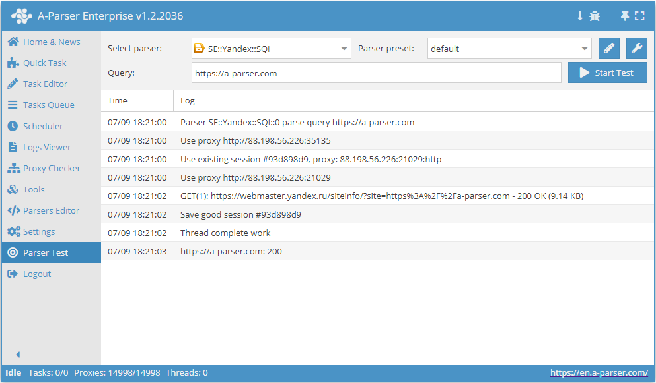Toggle fullscreen mode icon
Screen dimensions: 656x383
(x=639, y=16)
